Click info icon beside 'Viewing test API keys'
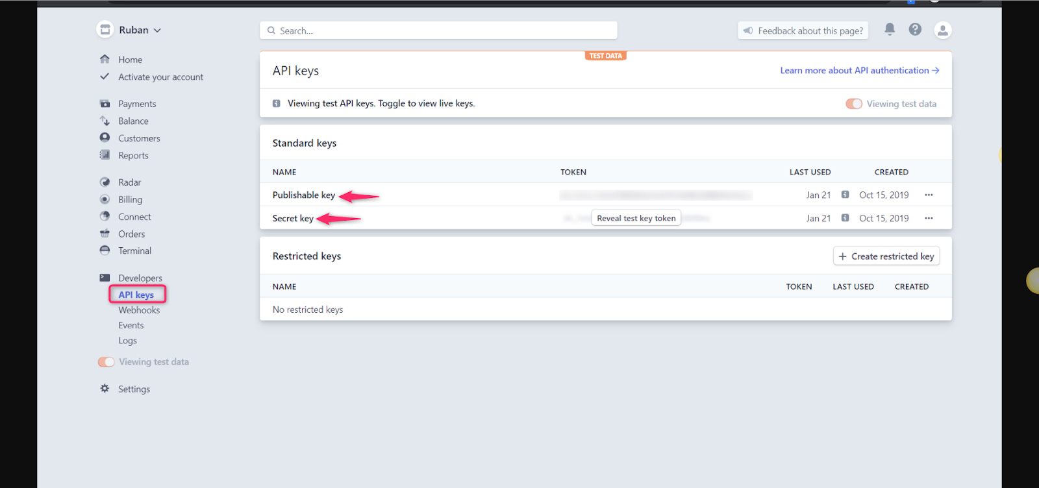 [277, 103]
